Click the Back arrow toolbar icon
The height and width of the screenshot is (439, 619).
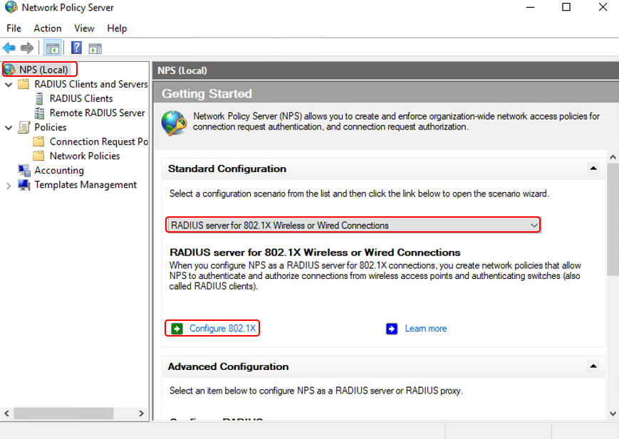[9, 48]
